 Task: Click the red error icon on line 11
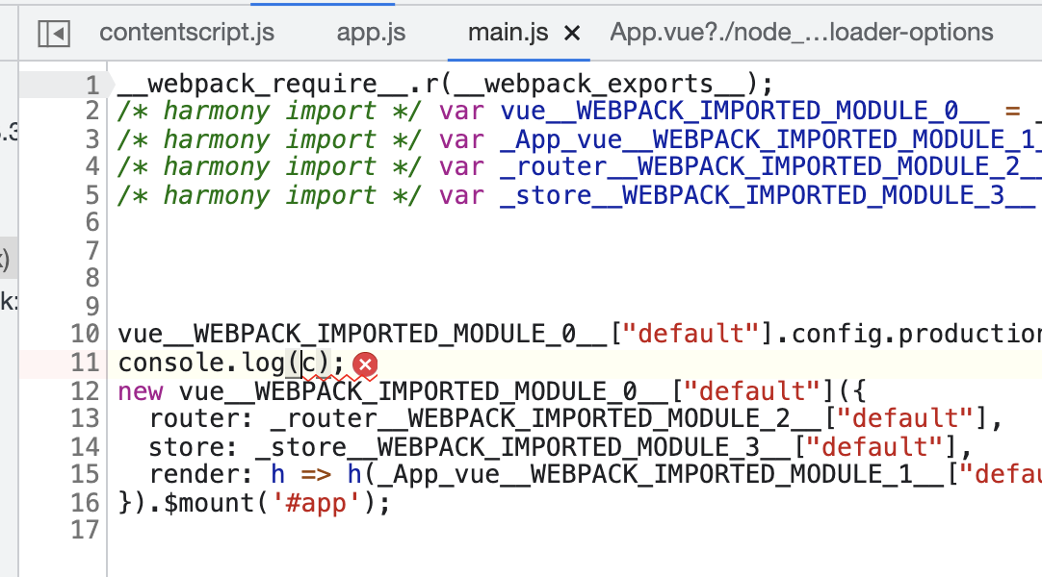(364, 365)
